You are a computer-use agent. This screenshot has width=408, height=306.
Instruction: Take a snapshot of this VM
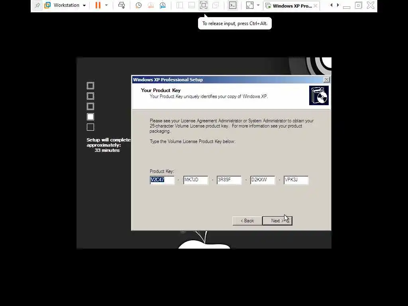pos(138,5)
